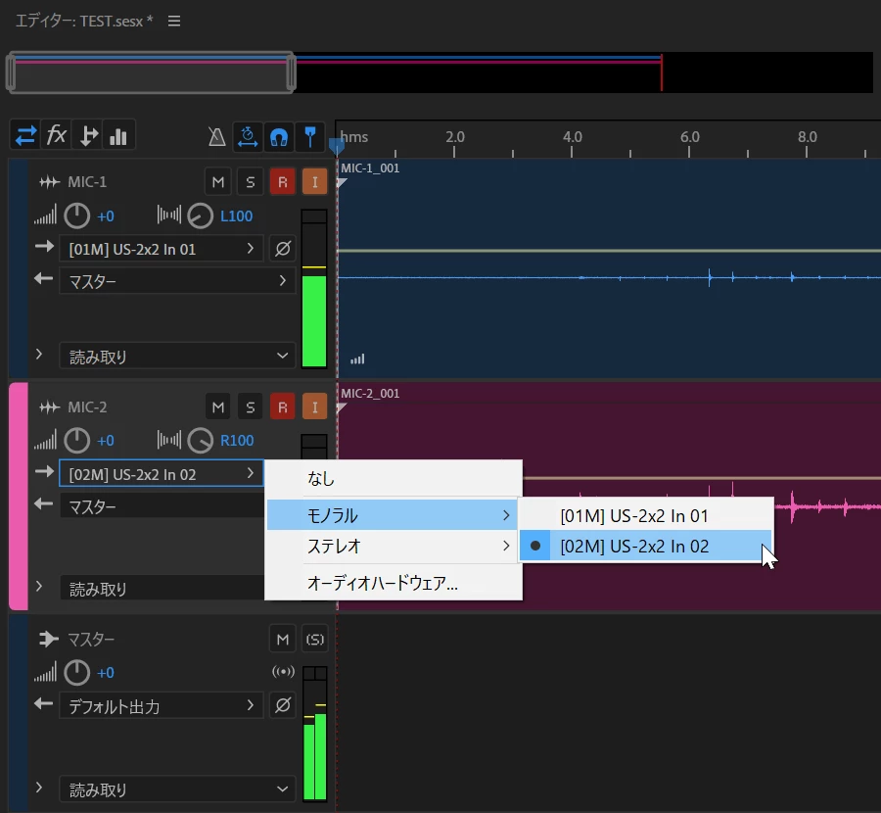The width and height of the screenshot is (881, 813).
Task: Select [02M] US-2x2 In 02 input
Action: point(645,546)
